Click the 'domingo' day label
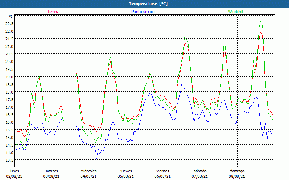The height and width of the screenshot is (180, 289). point(237,171)
